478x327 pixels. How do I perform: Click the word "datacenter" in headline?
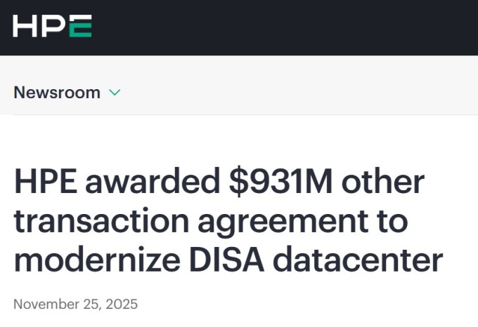pyautogui.click(x=358, y=259)
